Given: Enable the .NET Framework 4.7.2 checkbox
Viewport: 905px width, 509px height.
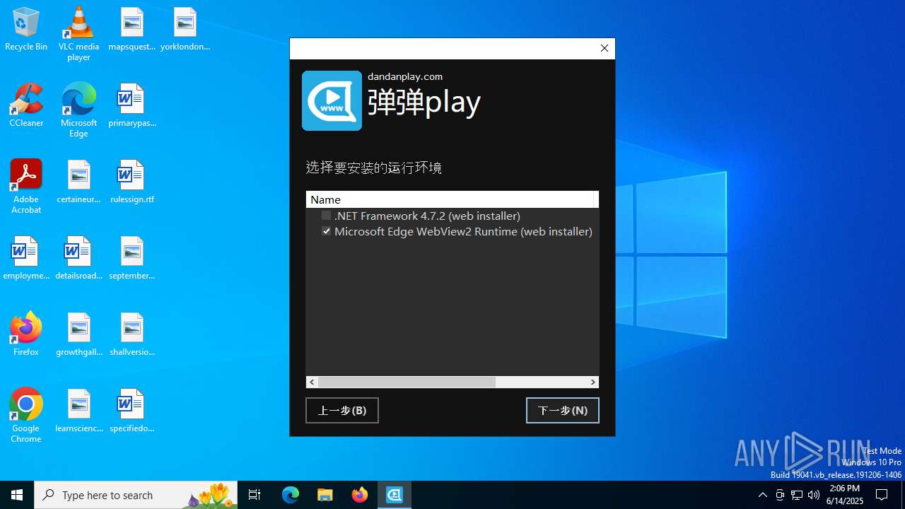Looking at the screenshot, I should 326,216.
